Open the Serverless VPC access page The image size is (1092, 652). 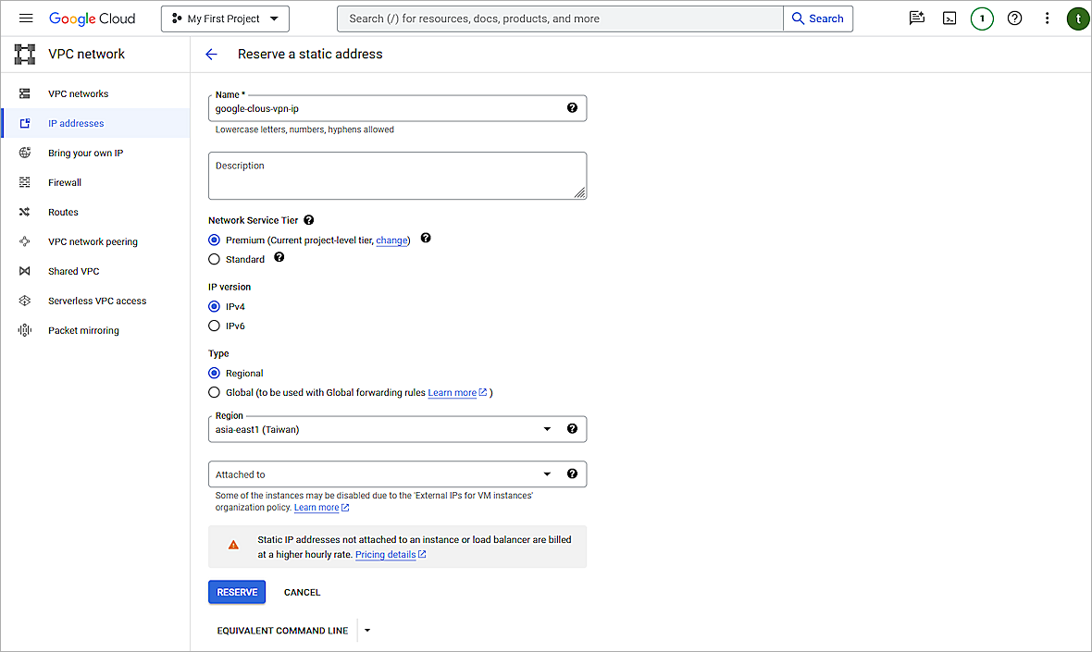click(x=97, y=301)
